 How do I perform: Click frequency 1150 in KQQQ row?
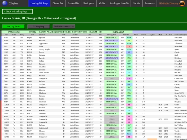(22, 76)
